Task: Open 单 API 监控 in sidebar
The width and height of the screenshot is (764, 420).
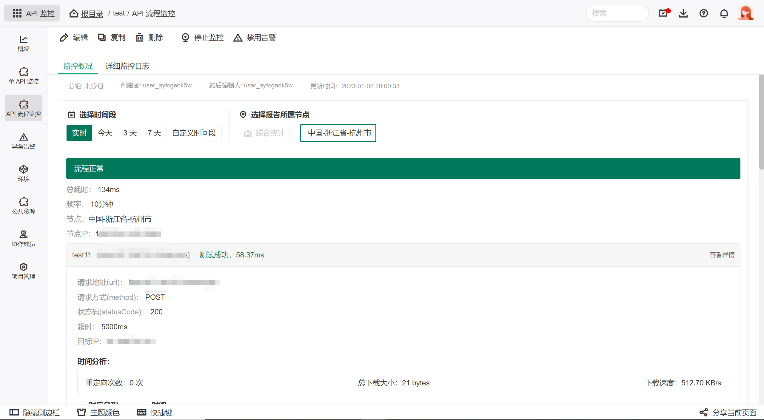Action: [x=23, y=75]
